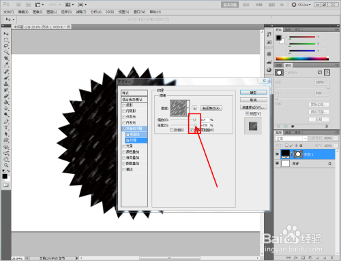The image size is (341, 261).
Task: Select the Clone Stamp tool
Action: (6, 84)
